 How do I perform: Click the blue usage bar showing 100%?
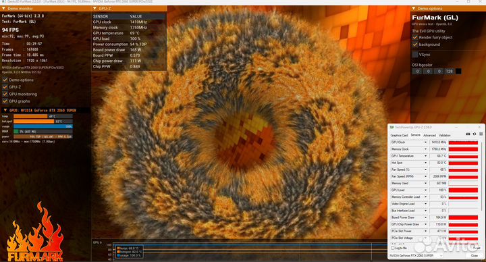pyautogui.click(x=43, y=126)
